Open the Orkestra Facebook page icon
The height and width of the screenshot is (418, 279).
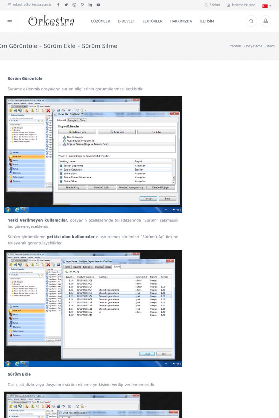58,5
